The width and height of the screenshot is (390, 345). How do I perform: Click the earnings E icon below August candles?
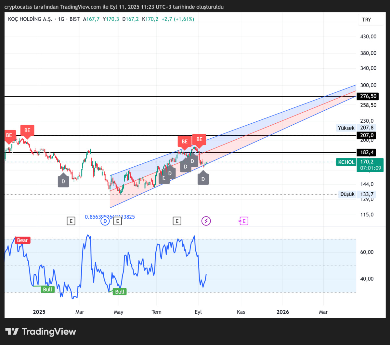[x=177, y=221]
